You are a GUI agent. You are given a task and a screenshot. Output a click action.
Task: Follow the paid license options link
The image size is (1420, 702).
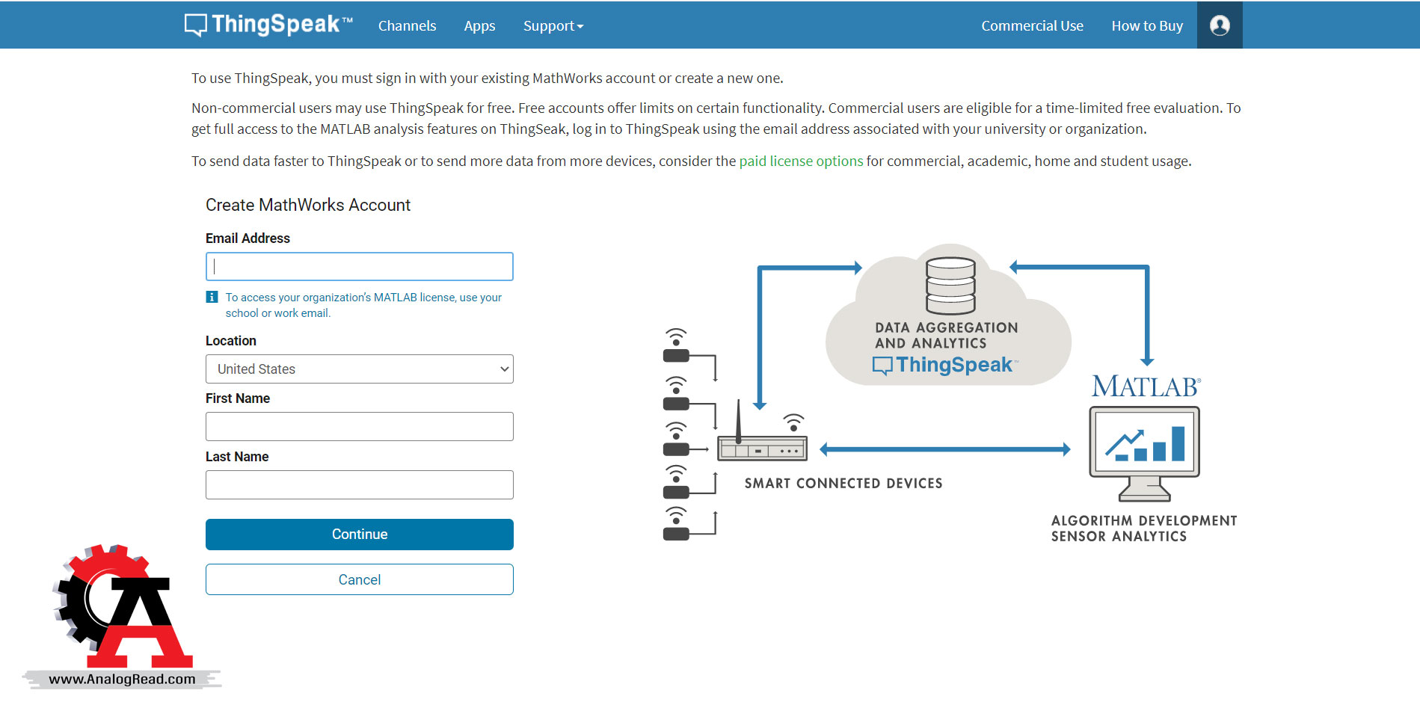[801, 161]
